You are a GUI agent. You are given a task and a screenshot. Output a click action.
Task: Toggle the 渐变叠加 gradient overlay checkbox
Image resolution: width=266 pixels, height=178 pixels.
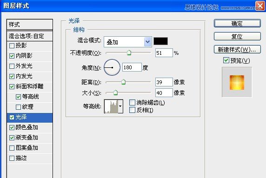pyautogui.click(x=12, y=138)
